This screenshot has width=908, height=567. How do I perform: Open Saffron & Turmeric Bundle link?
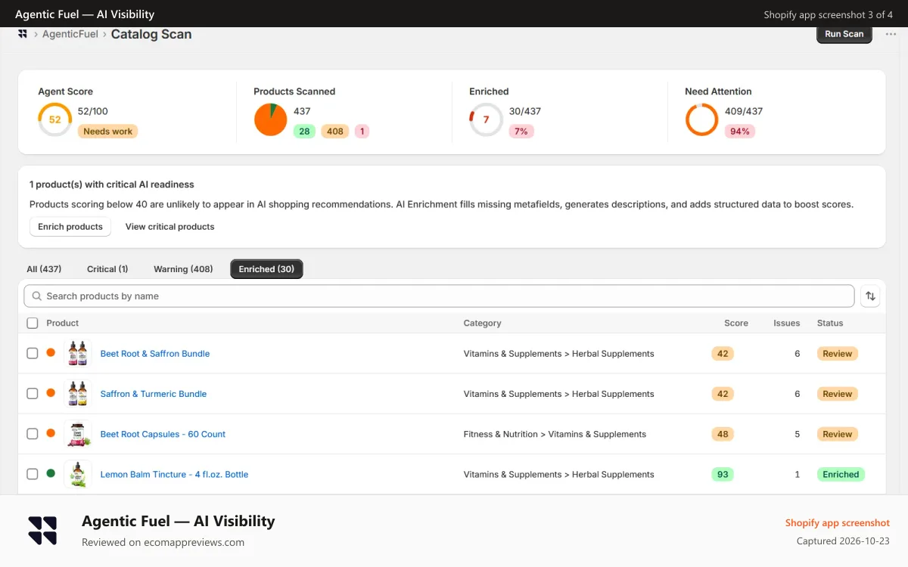tap(154, 394)
